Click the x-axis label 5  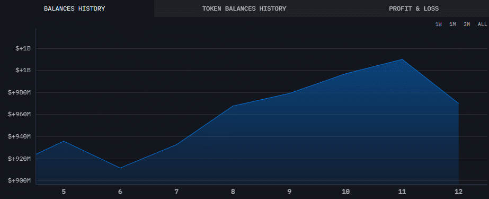pyautogui.click(x=64, y=192)
